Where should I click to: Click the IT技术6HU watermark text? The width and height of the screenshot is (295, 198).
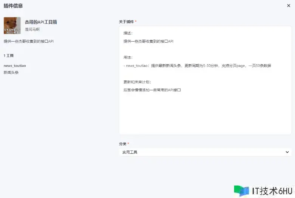272,191
